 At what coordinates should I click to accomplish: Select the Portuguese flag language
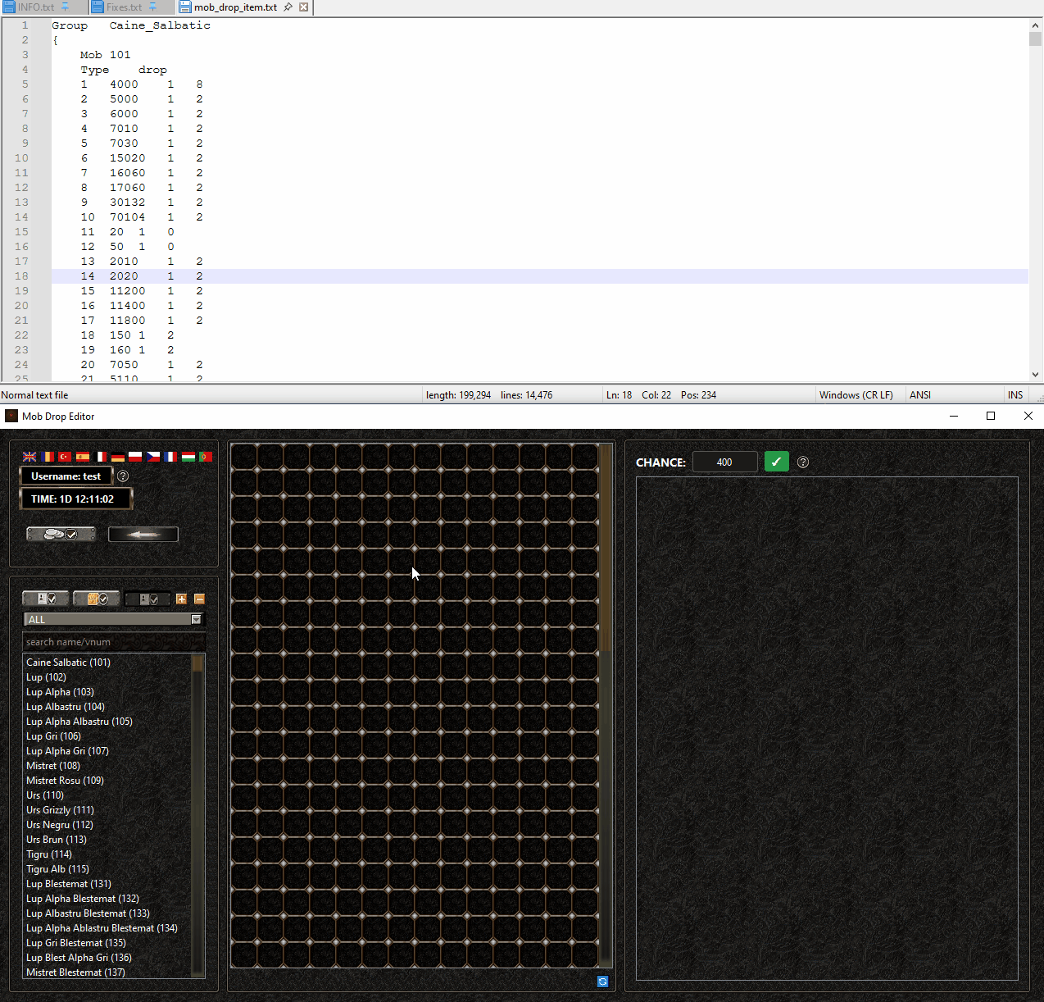(x=206, y=457)
